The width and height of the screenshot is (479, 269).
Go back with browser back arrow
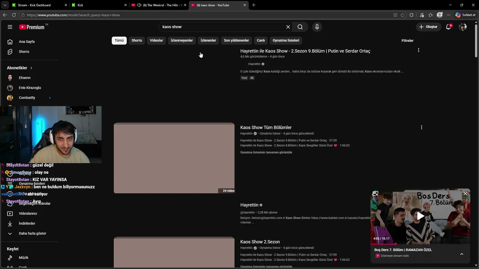[x=5, y=15]
